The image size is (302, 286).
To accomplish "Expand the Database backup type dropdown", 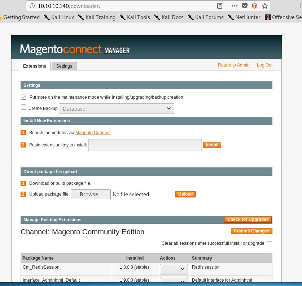I will (117, 108).
